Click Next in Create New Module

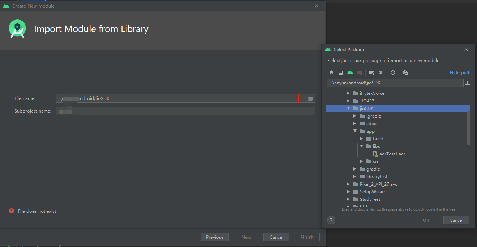tap(246, 237)
